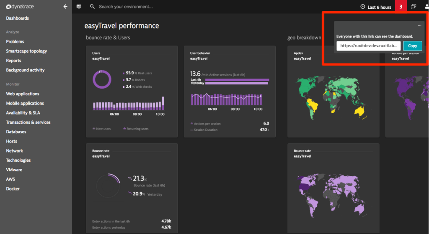Click the Session Duration 47.0 s row
Viewport: 429px width, 234px height.
(230, 130)
